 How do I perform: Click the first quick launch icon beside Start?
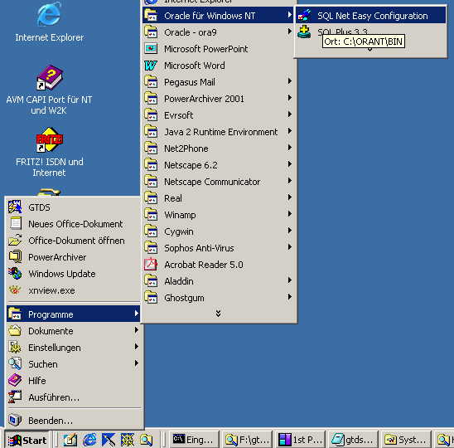click(x=70, y=440)
